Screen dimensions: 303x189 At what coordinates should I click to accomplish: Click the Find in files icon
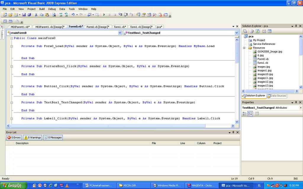point(54,15)
